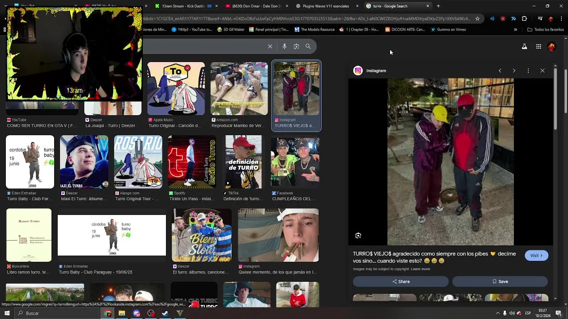Open Deezer Maxi El Turro album thumbnail
568x319 pixels.
(84, 162)
